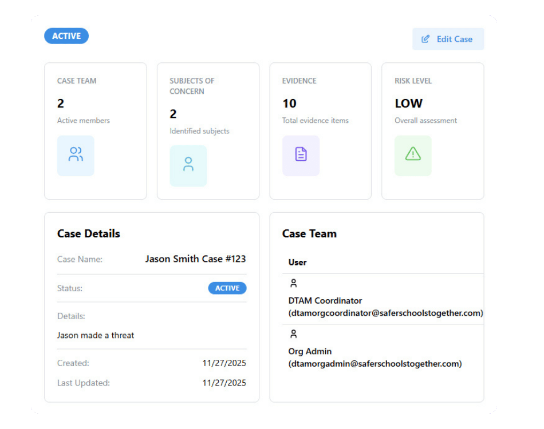The image size is (544, 429).
Task: Click the Evidence count of 10
Action: tap(289, 104)
